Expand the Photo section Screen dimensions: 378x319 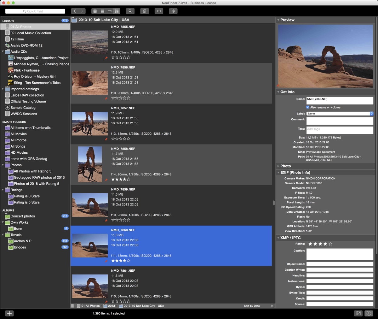(x=278, y=166)
